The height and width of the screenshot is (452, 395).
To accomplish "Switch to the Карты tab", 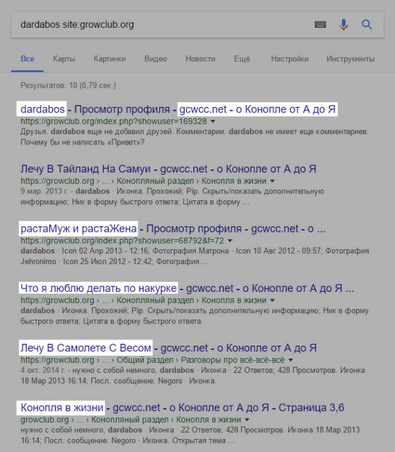I will (64, 59).
